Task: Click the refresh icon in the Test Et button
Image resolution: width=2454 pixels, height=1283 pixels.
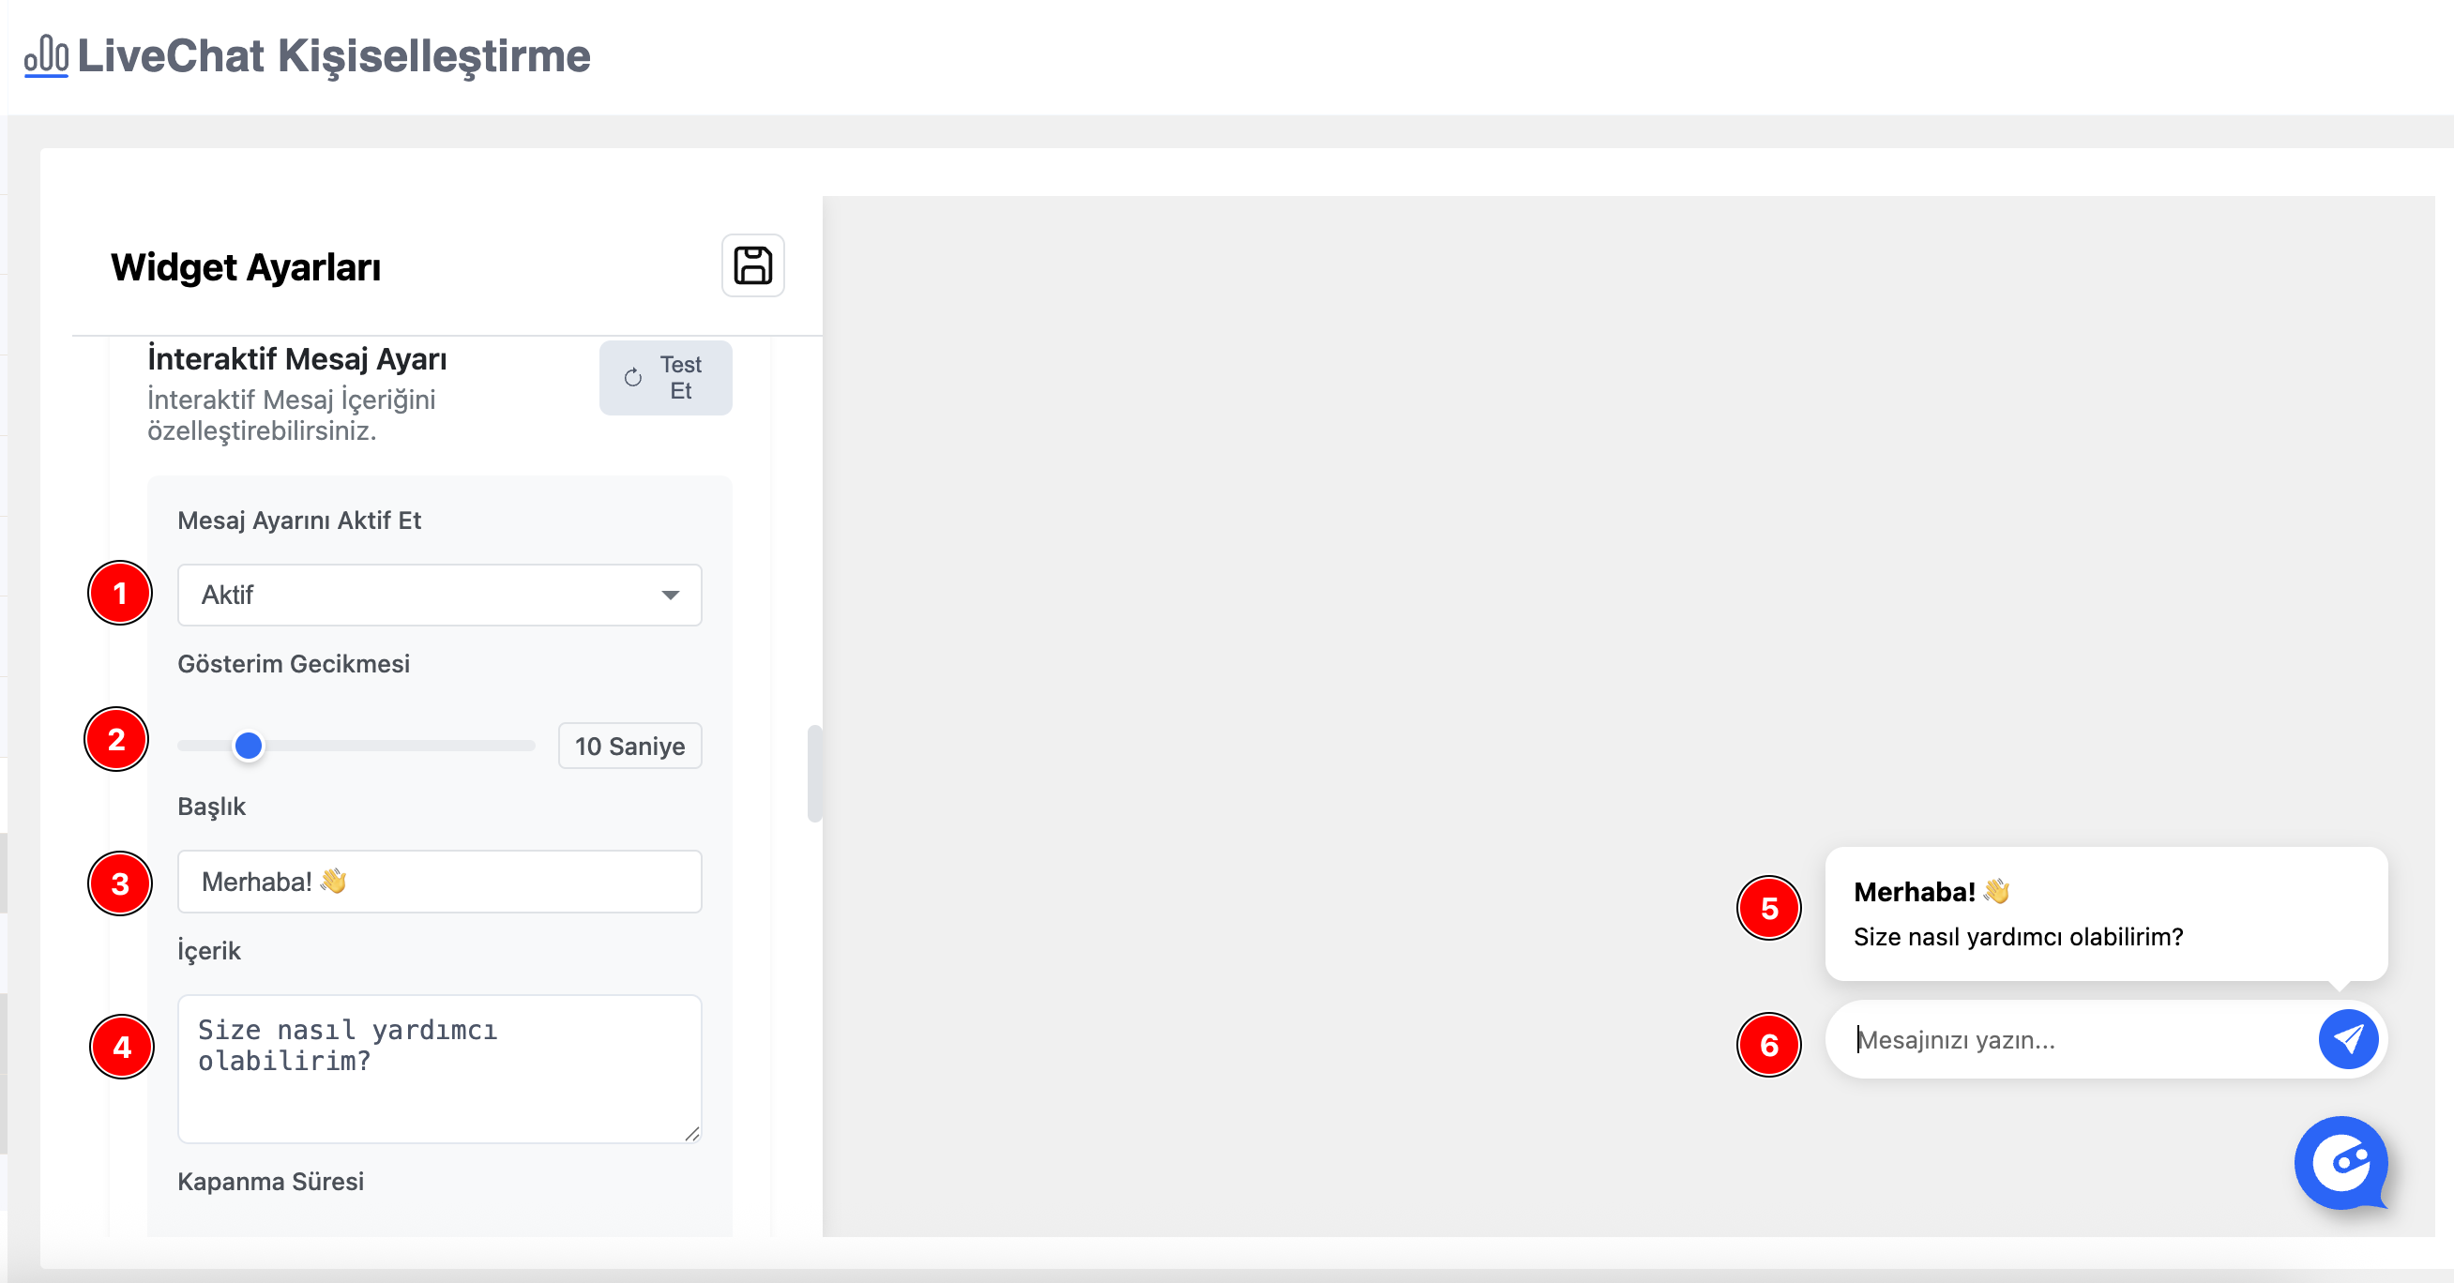Action: pyautogui.click(x=632, y=378)
